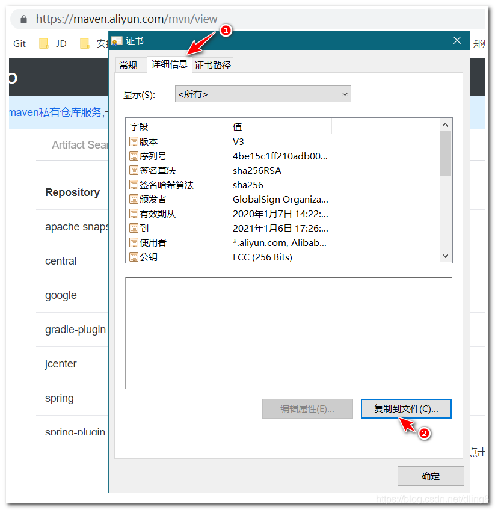Open the JD bookmark folder icon
495x510 pixels.
(x=43, y=43)
